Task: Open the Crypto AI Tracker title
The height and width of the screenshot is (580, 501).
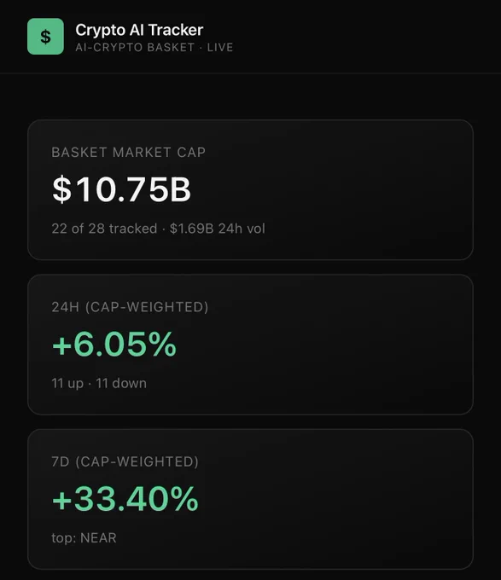Action: click(139, 30)
